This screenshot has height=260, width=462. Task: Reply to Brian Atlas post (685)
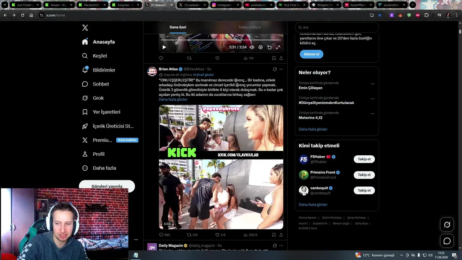click(165, 235)
